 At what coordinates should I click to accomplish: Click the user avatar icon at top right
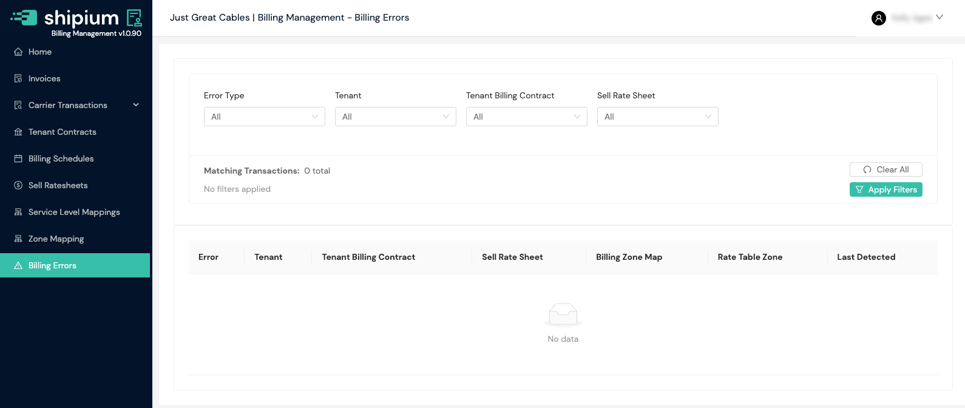(x=879, y=18)
